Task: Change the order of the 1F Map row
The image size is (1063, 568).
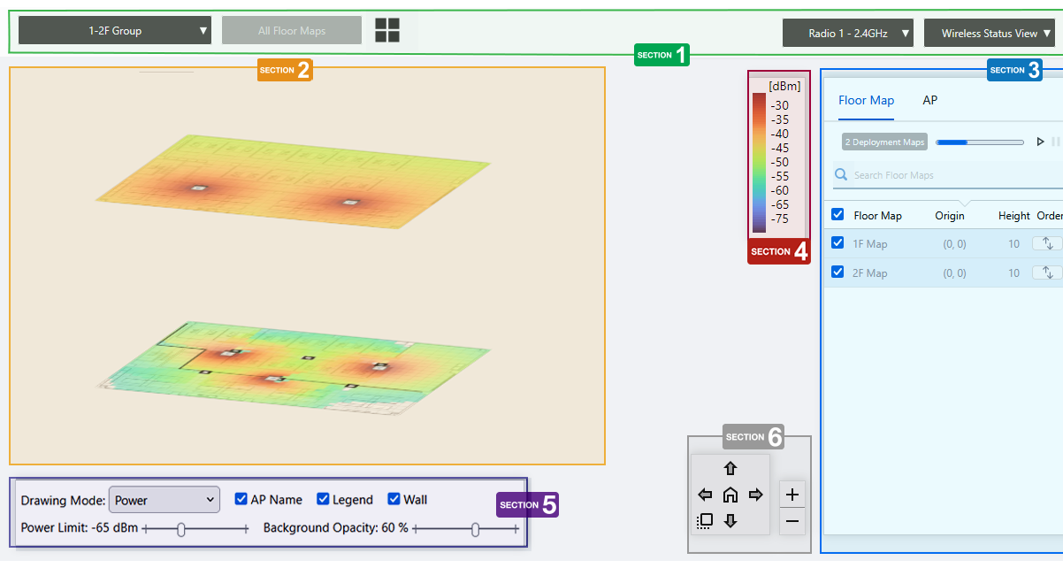Action: (1047, 243)
